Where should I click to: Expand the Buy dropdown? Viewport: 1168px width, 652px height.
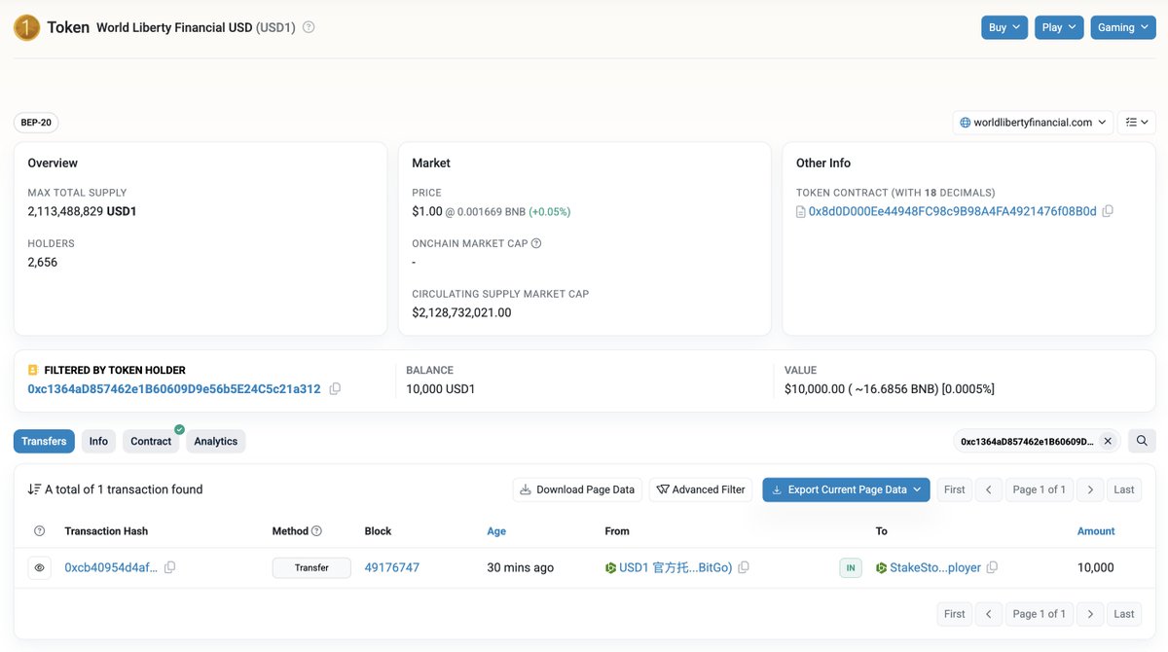(1004, 27)
